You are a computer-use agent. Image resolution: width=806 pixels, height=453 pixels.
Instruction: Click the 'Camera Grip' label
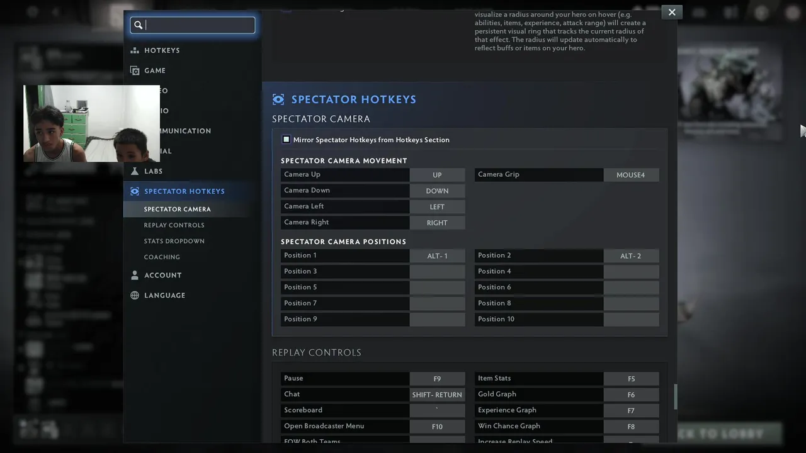coord(499,174)
